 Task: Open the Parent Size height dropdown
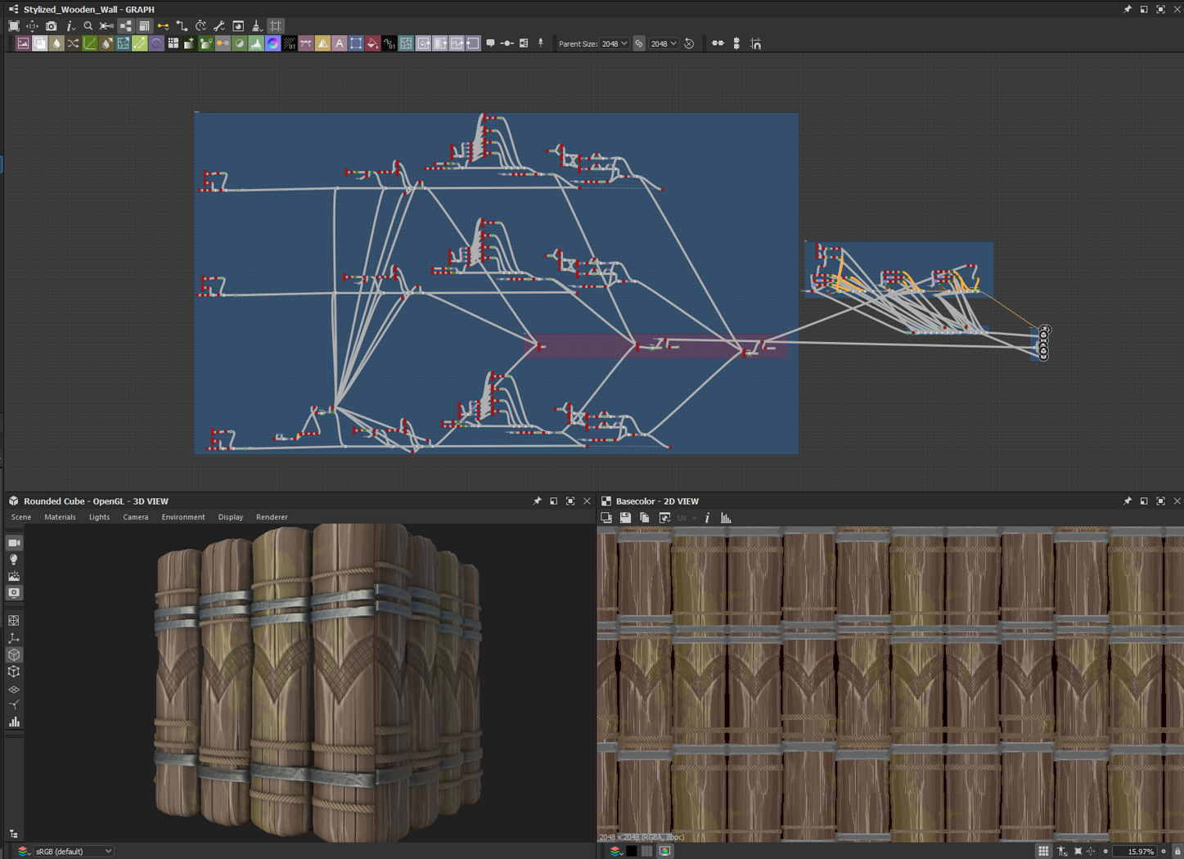[x=664, y=44]
